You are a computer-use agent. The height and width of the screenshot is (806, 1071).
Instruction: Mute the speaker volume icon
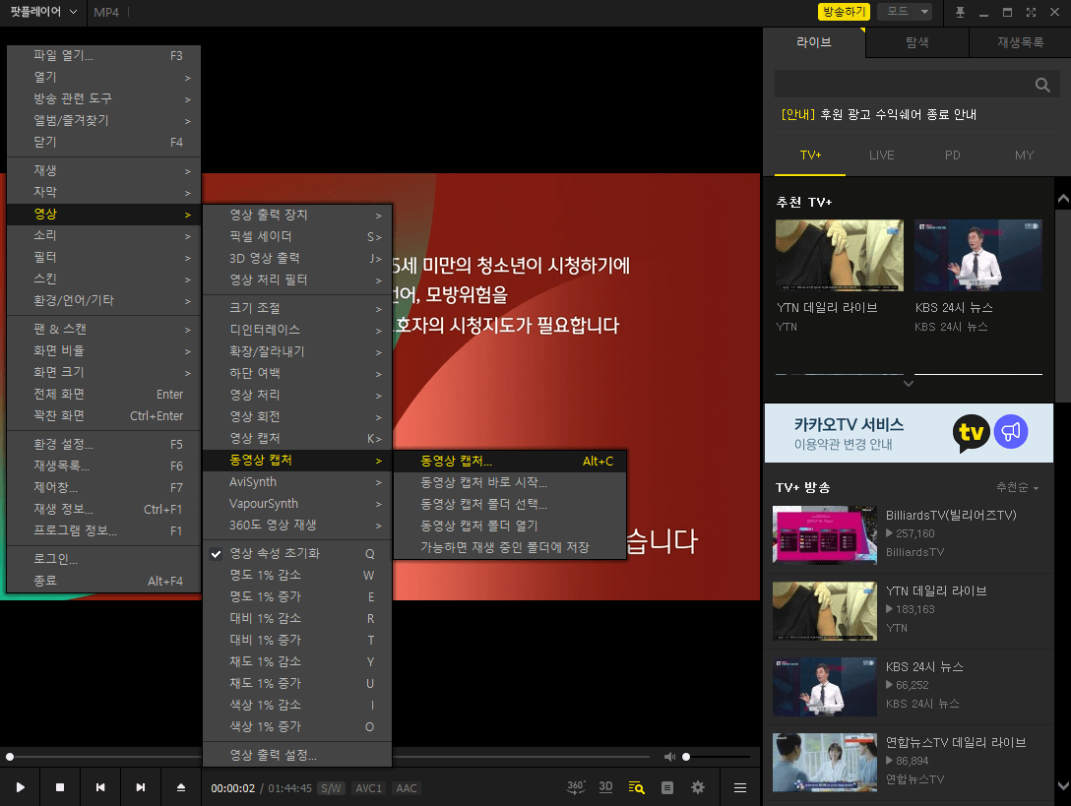click(x=670, y=756)
